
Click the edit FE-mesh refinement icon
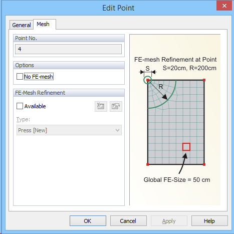coord(116,106)
